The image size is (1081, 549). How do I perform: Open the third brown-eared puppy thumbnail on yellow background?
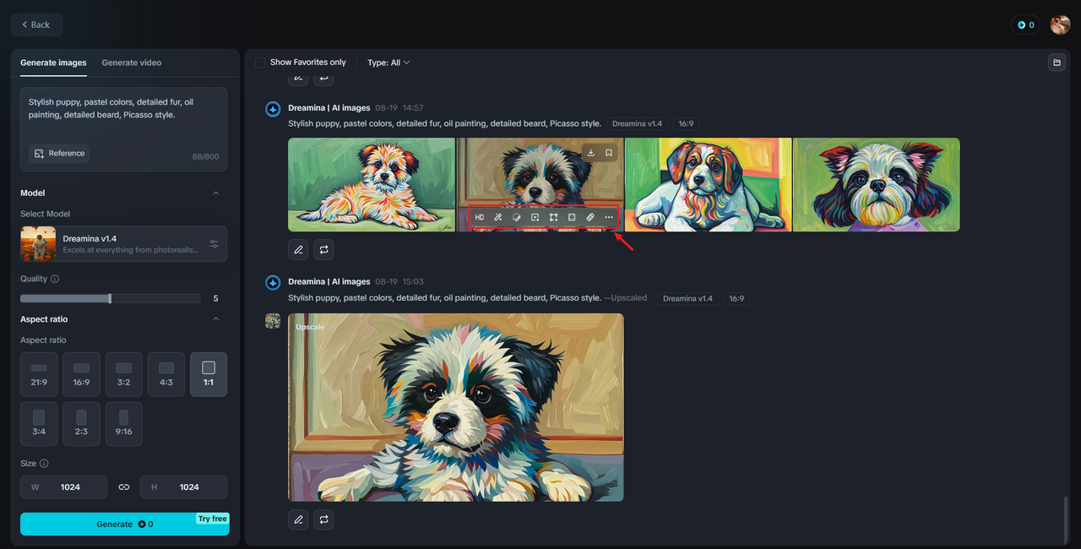pyautogui.click(x=708, y=184)
